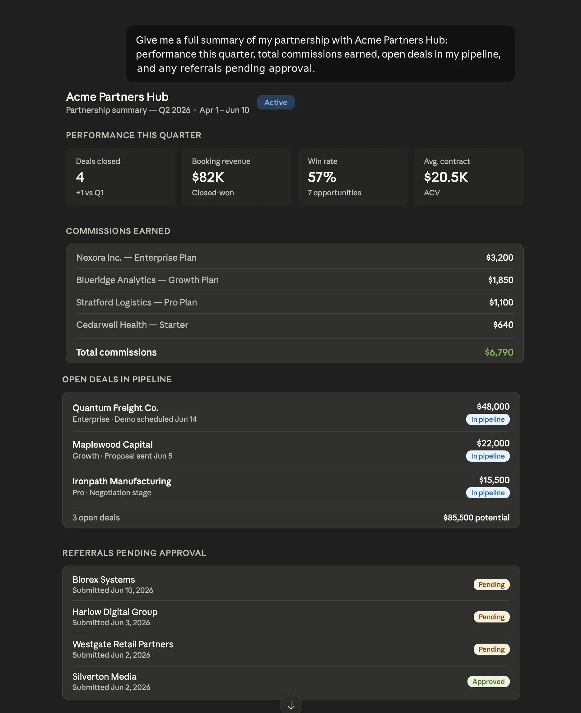Click the '7 opportunities' caption
581x713 pixels.
tap(334, 193)
